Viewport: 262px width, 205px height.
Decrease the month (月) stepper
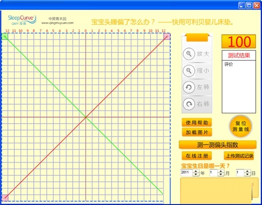221,175
